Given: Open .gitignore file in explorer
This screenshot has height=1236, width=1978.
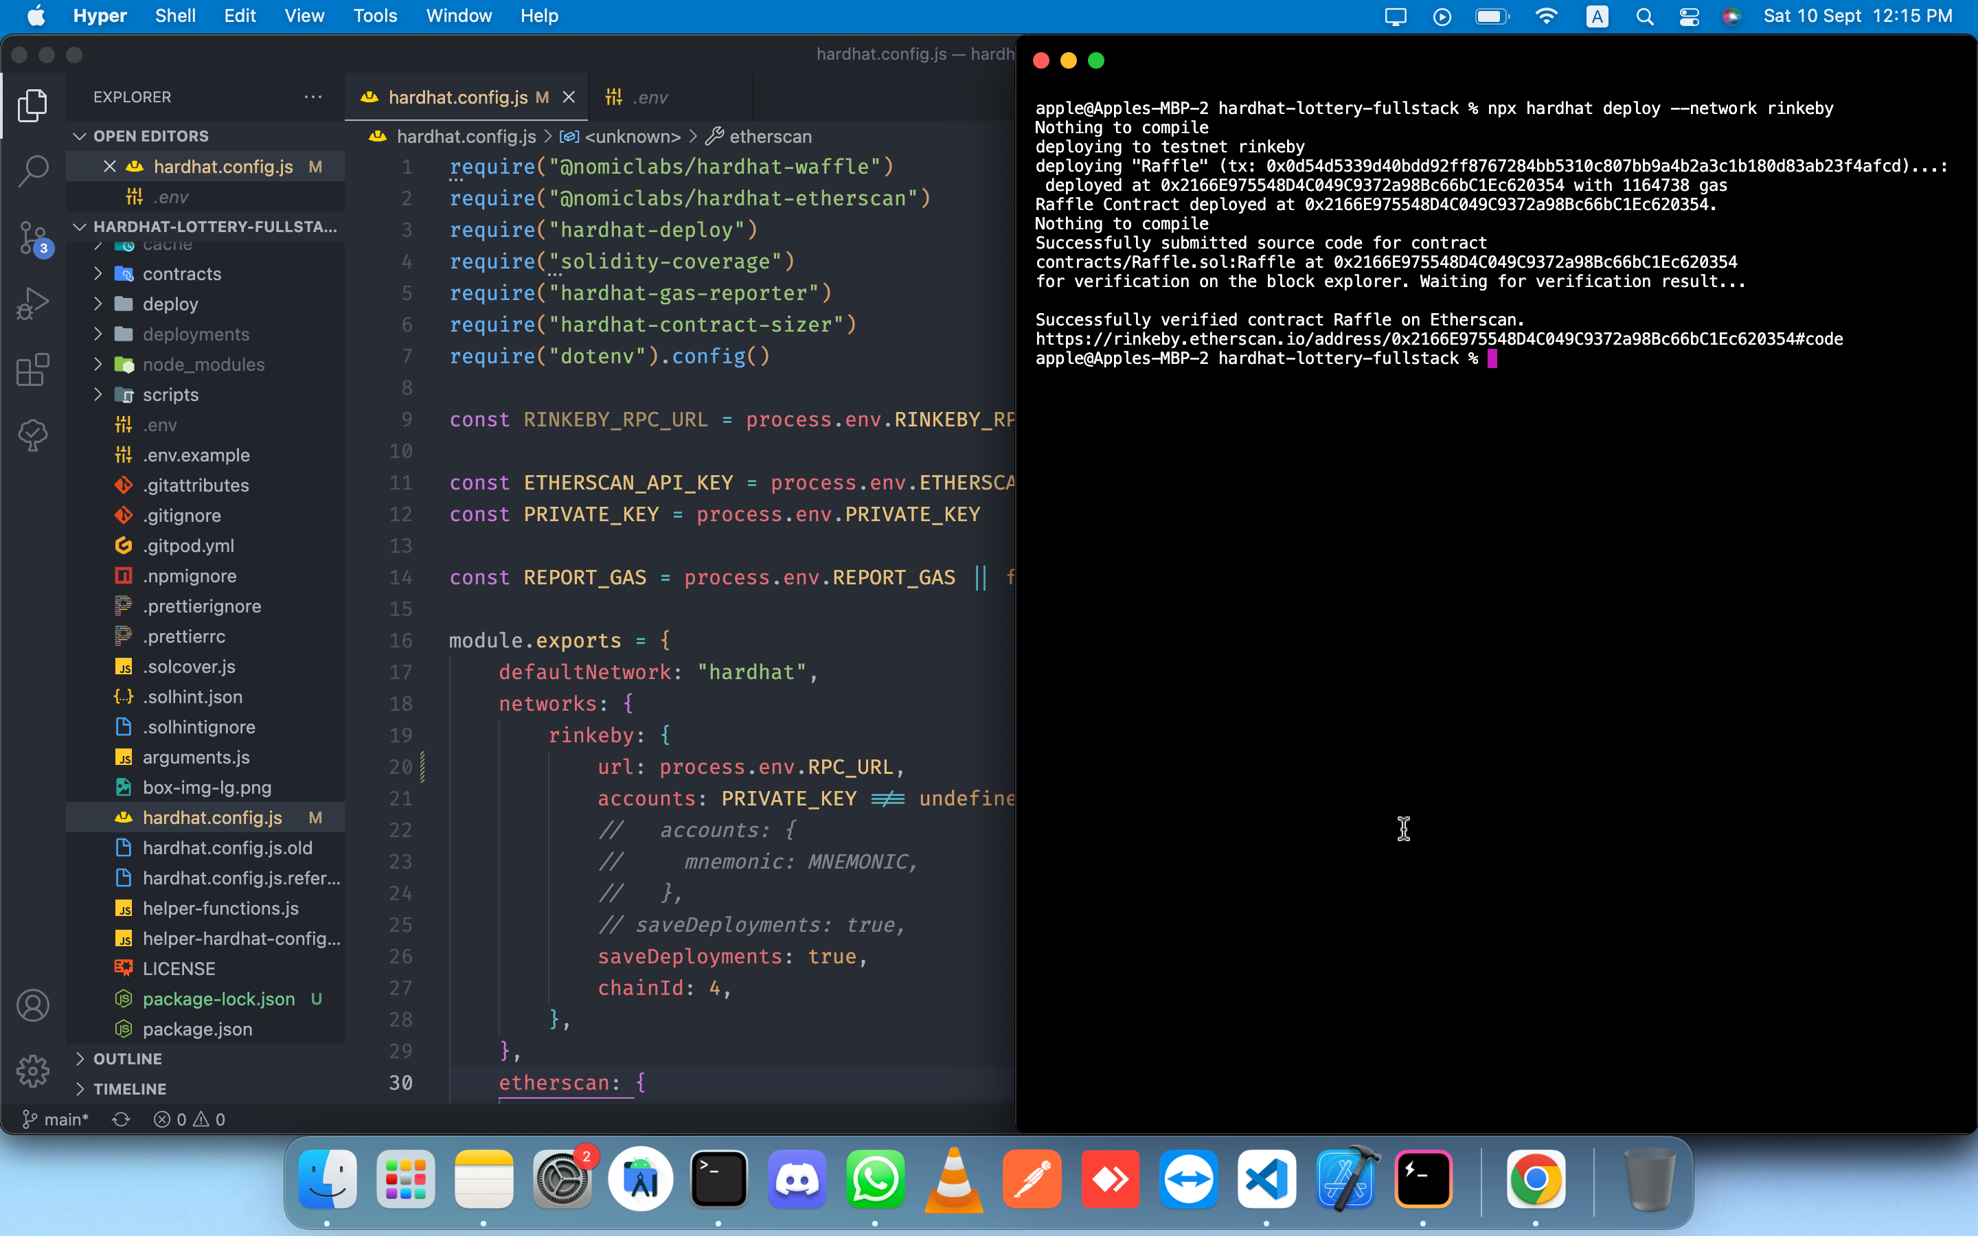Looking at the screenshot, I should [x=205, y=515].
